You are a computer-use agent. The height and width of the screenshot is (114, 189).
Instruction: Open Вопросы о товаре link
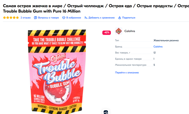pos(48,18)
